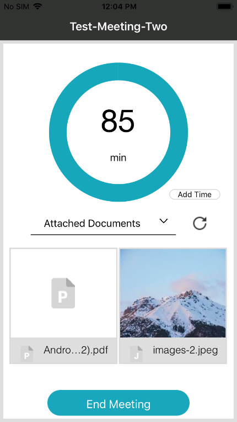237x422 pixels.
Task: Tap the 12:04 PM clock
Action: pyautogui.click(x=119, y=7)
